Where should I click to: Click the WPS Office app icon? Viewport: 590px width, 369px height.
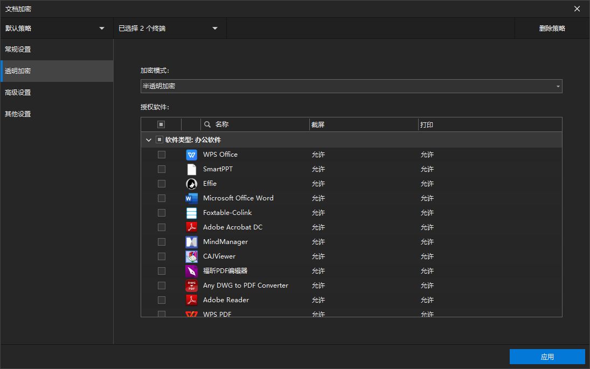(191, 155)
